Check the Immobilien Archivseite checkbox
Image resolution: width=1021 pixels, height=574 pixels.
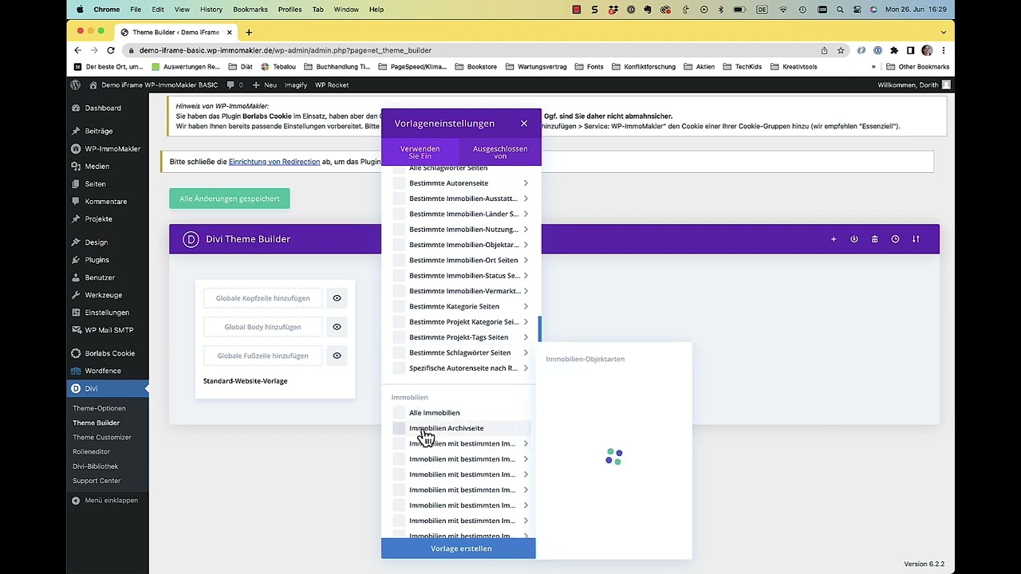coord(399,428)
